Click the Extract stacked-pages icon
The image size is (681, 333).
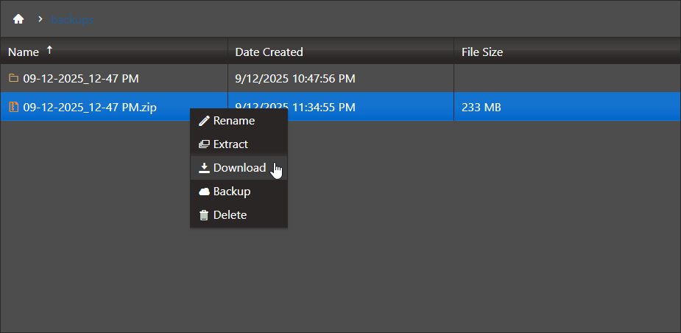point(204,144)
